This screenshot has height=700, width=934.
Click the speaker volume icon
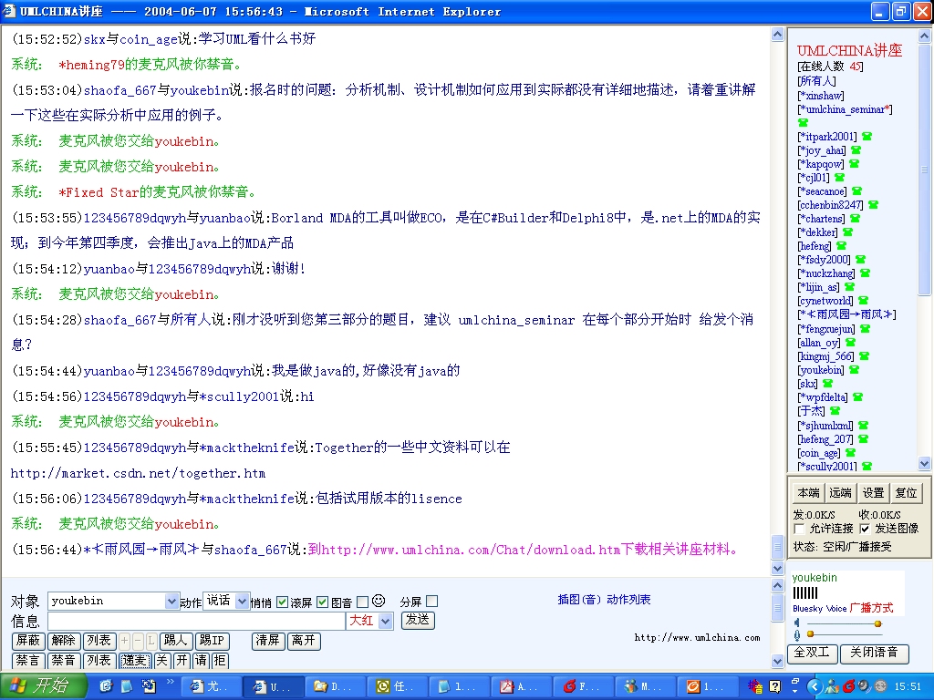pos(797,623)
